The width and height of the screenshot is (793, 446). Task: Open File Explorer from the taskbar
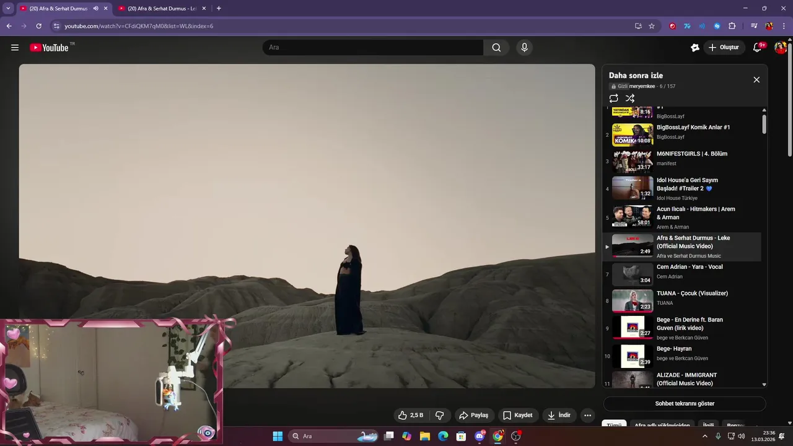tap(425, 436)
